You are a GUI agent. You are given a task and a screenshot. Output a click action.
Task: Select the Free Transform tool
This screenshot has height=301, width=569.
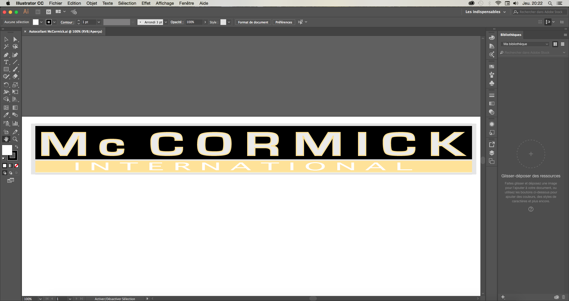click(15, 92)
